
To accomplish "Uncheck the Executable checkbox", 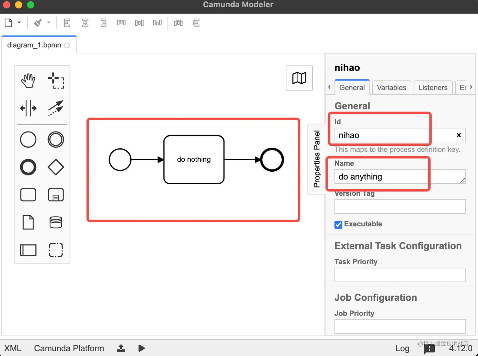I will [338, 224].
